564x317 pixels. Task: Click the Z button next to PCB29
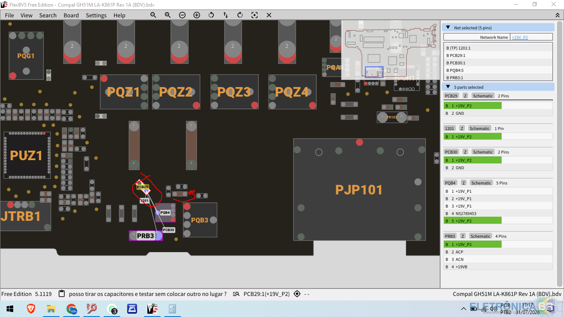point(465,96)
